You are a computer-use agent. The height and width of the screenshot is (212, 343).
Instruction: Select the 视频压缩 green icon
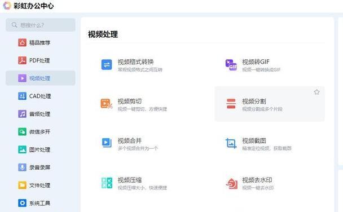[107, 183]
